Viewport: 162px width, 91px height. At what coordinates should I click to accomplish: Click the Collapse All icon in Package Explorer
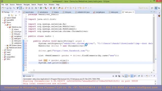click(9, 15)
